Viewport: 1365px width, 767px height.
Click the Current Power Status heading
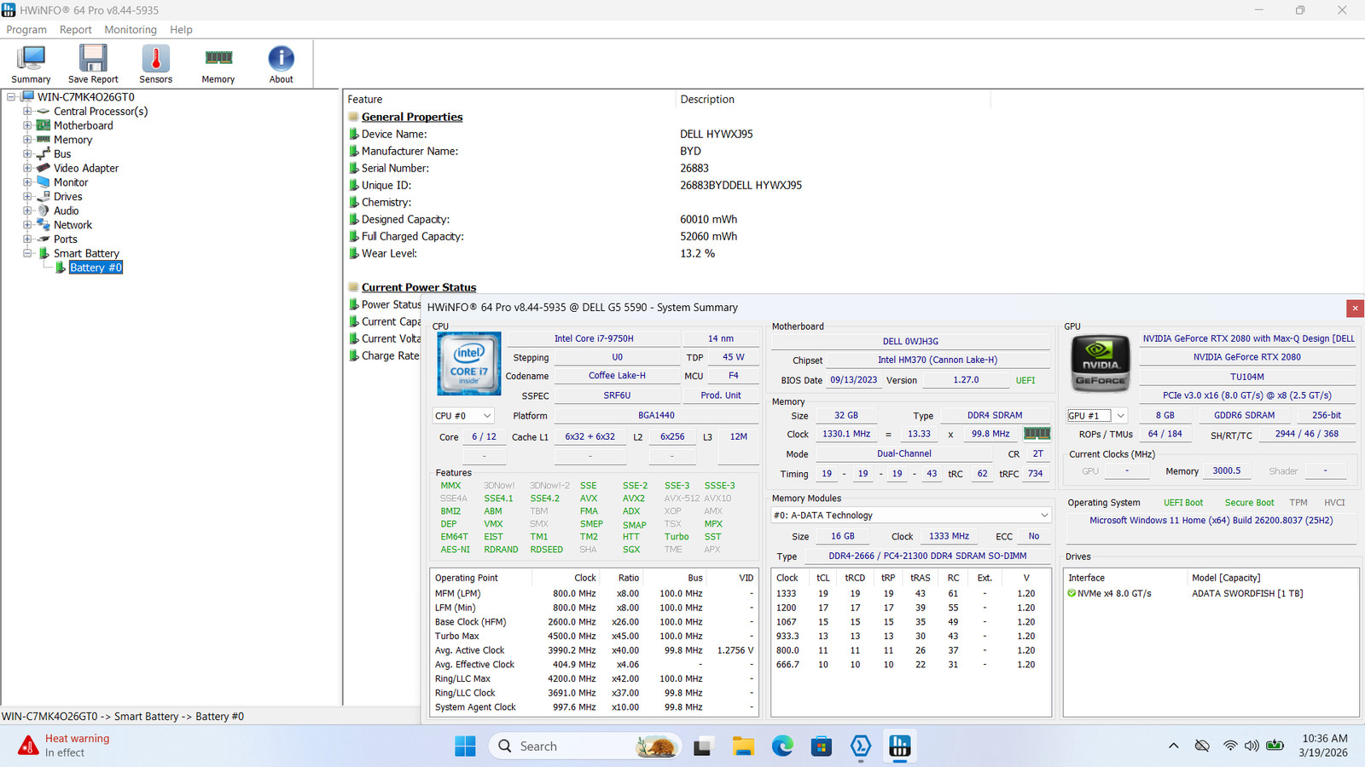(x=419, y=287)
